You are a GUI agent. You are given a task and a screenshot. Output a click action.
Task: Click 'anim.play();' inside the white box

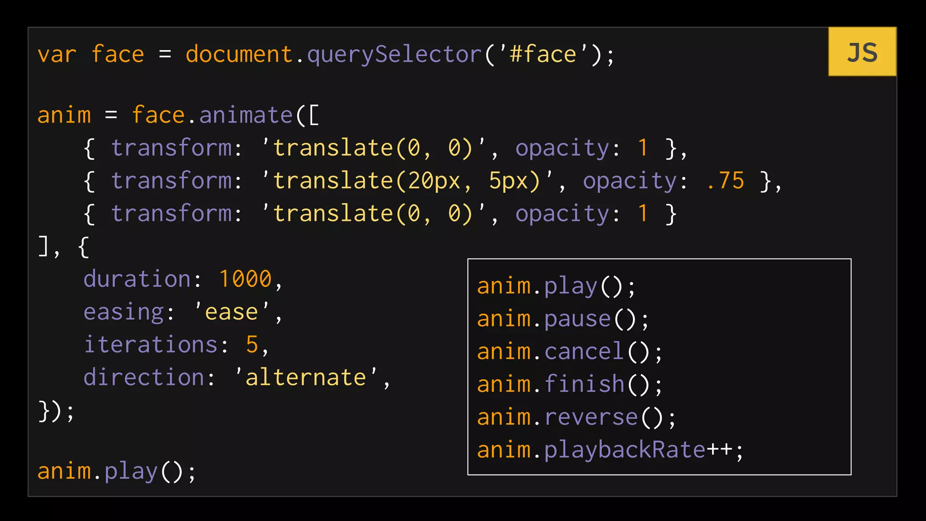tap(557, 287)
